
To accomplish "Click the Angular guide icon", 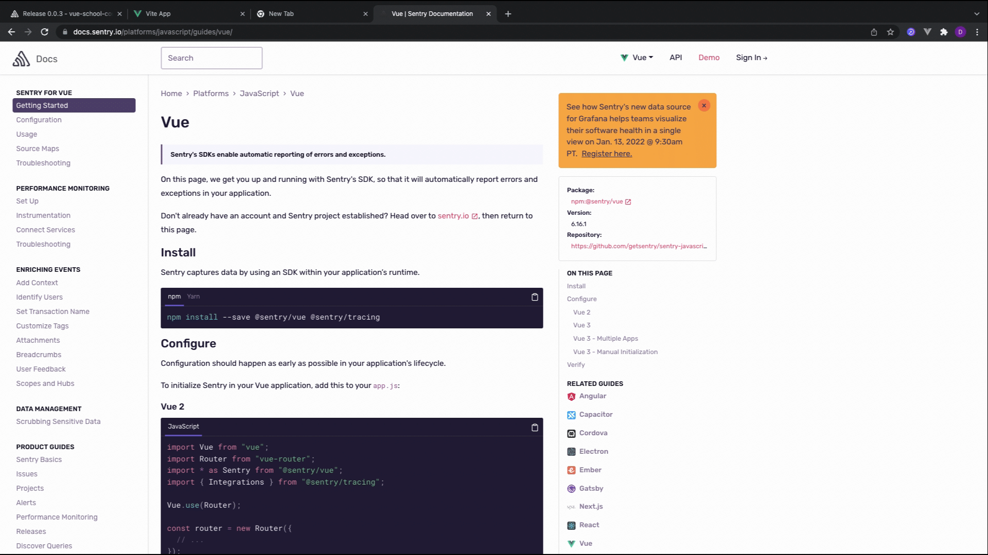I will [571, 397].
